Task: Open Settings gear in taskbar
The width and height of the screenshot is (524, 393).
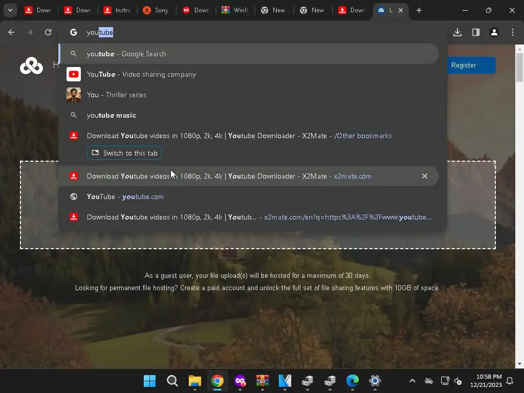Action: [375, 381]
